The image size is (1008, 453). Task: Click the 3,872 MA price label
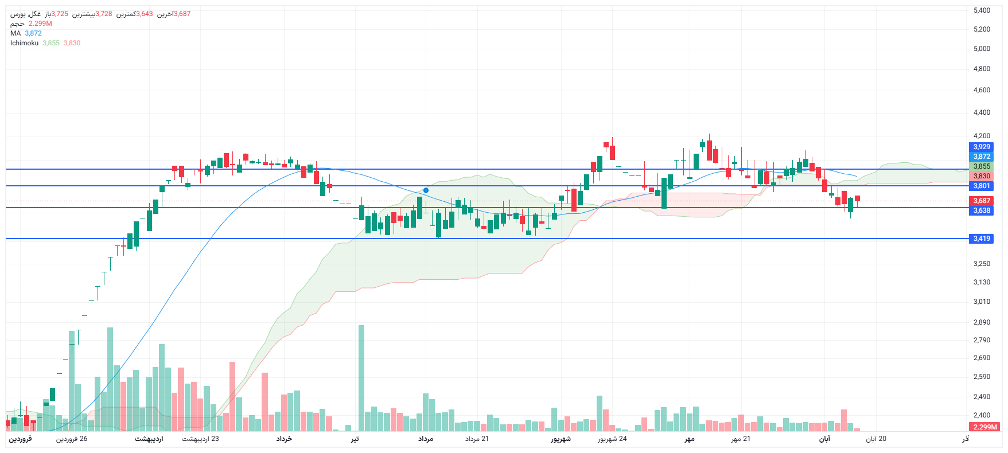tap(982, 157)
